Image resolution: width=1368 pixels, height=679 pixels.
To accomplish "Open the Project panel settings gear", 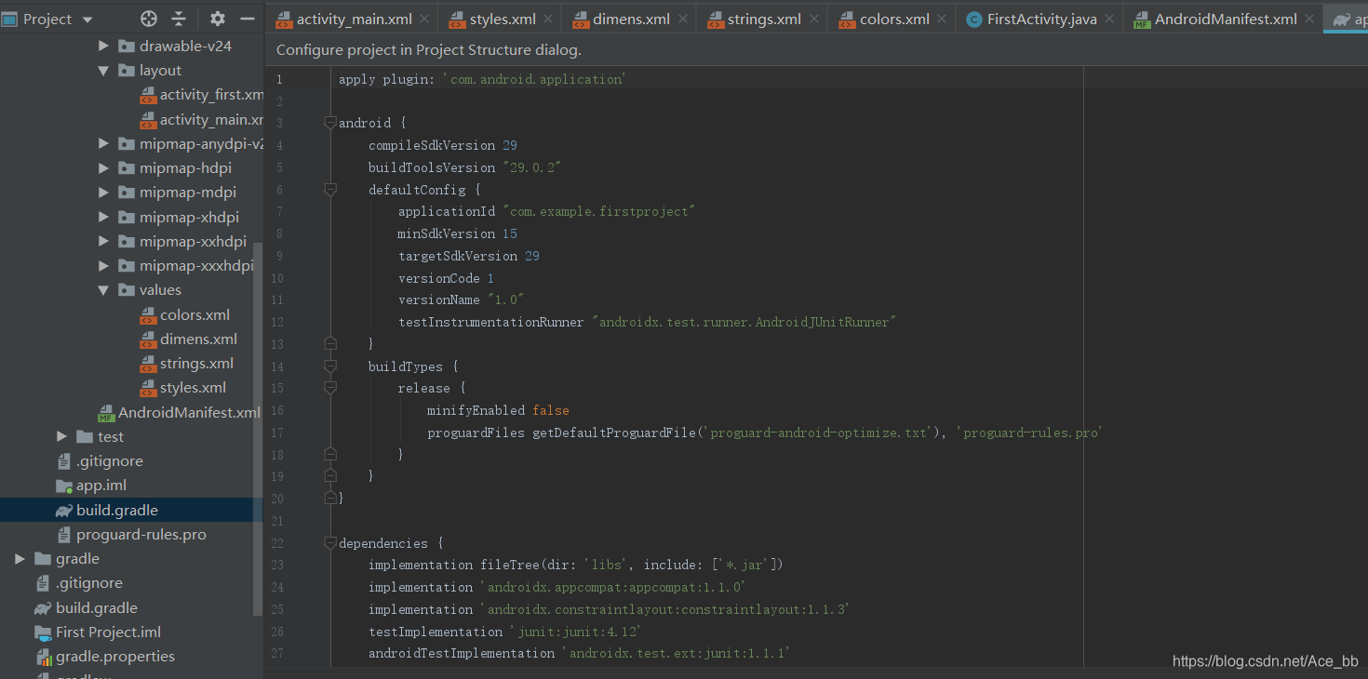I will pyautogui.click(x=216, y=18).
